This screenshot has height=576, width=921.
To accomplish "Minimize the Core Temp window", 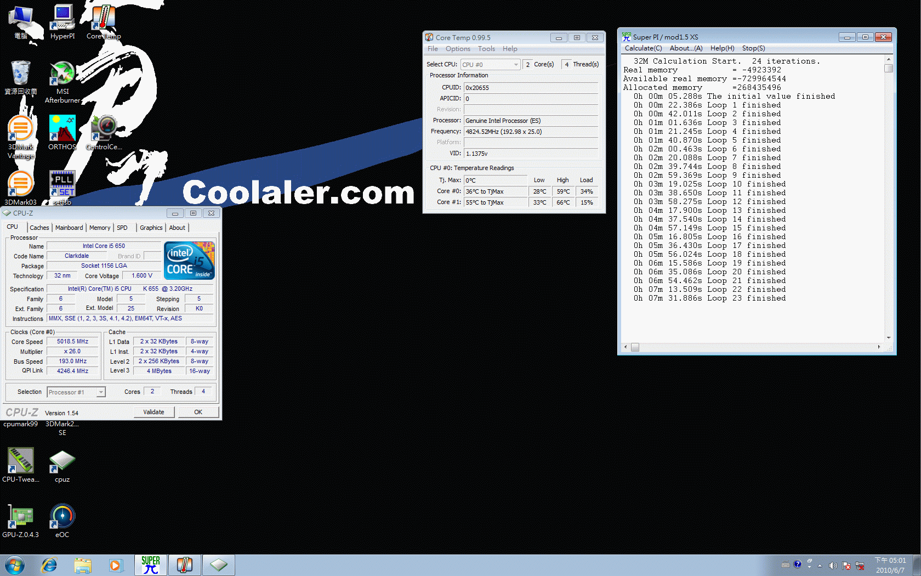I will click(x=559, y=38).
